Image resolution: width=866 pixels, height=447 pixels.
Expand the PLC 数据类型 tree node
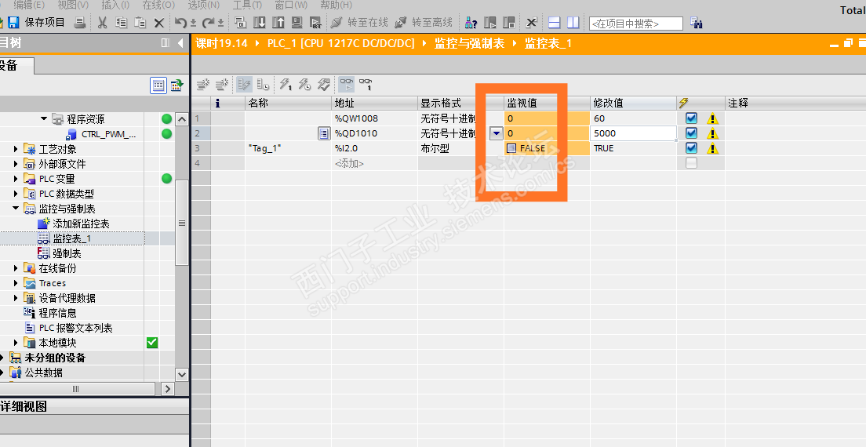pos(16,194)
